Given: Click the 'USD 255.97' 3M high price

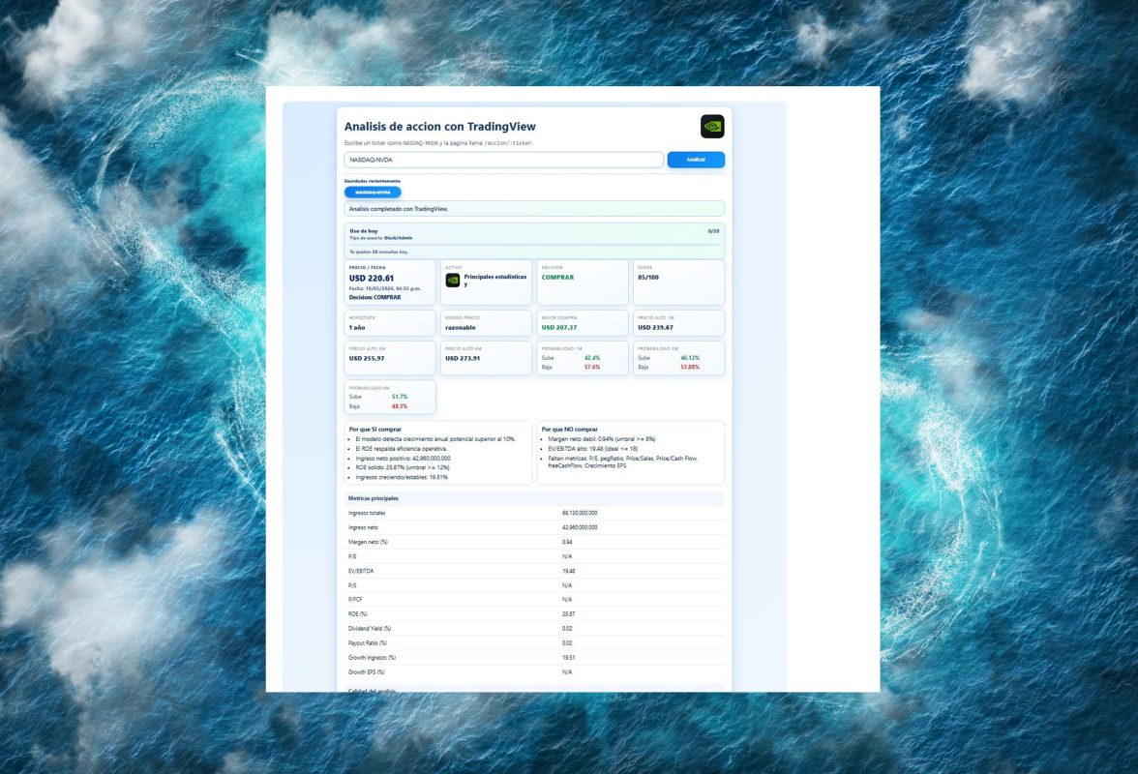Looking at the screenshot, I should click(367, 358).
